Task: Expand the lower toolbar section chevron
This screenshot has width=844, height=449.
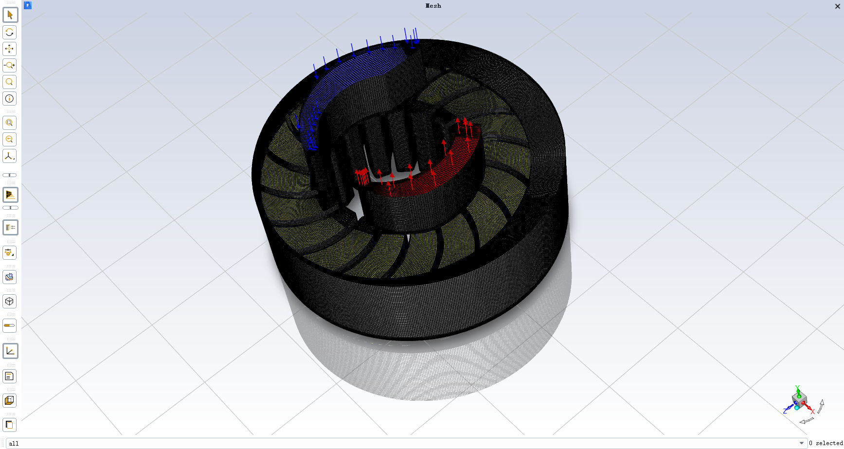Action: pyautogui.click(x=10, y=207)
